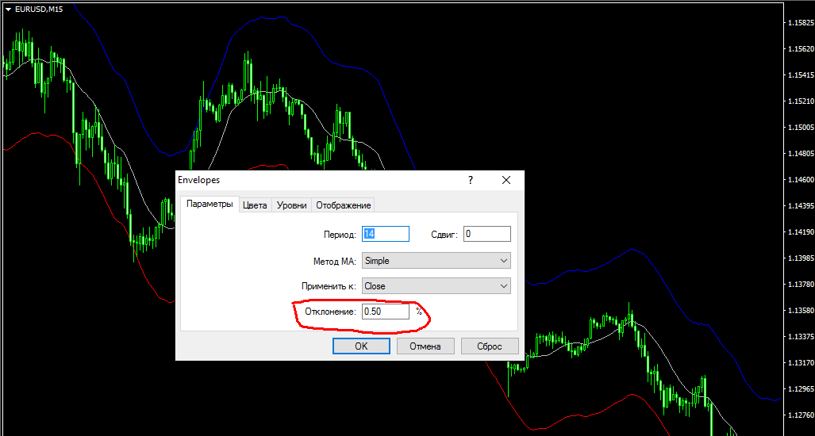Click the EURUSD,M15 chart title
The height and width of the screenshot is (436, 815).
[x=39, y=10]
